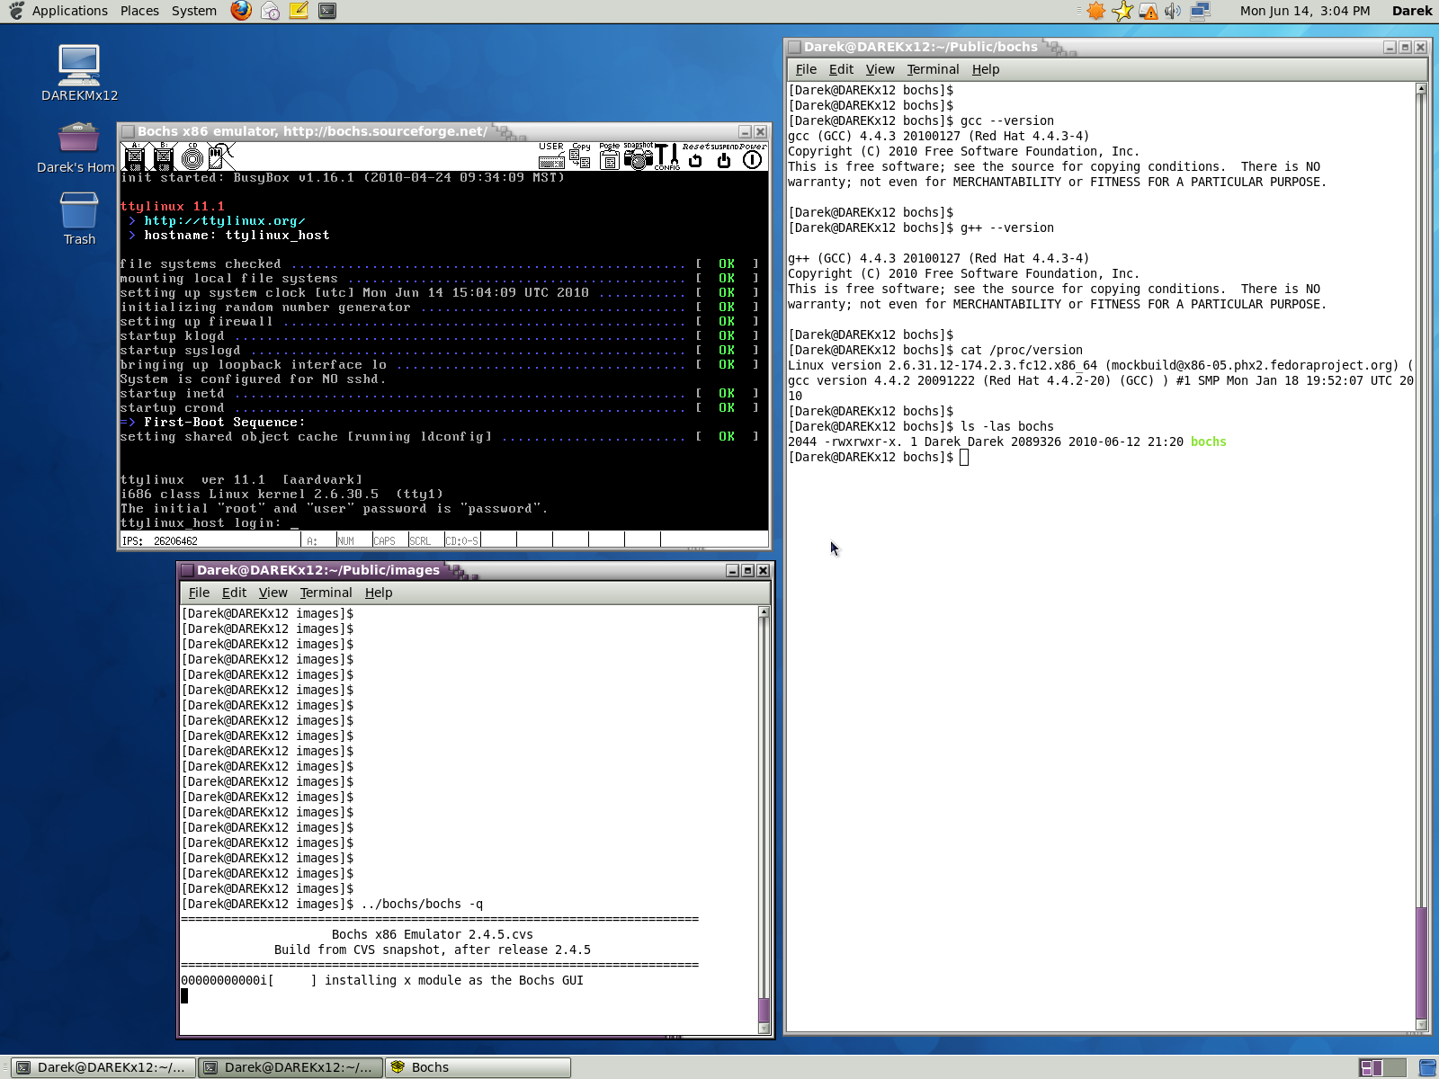1439x1079 pixels.
Task: Click the Power icon in Bochs toolbar
Action: click(753, 156)
